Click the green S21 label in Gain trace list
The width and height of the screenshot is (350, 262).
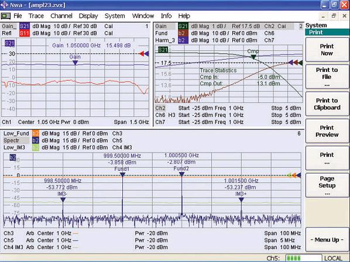point(183,26)
